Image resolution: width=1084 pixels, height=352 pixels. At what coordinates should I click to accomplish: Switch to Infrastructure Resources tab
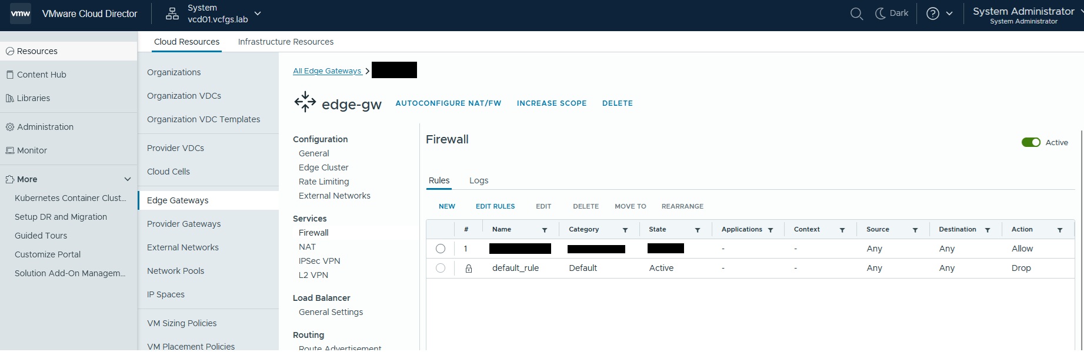(286, 42)
